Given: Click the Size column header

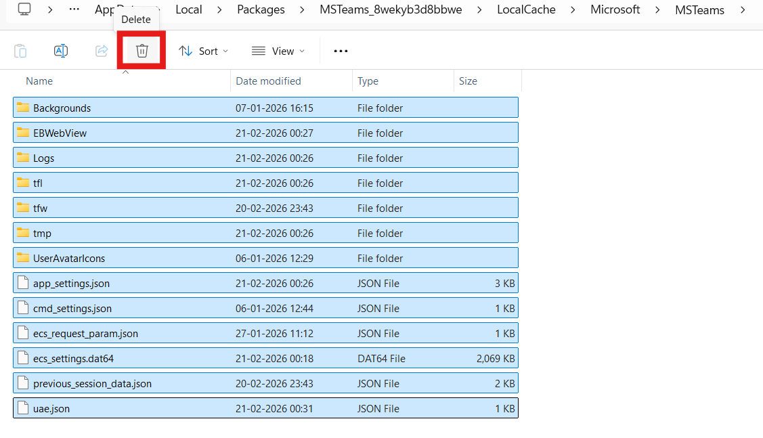Looking at the screenshot, I should 468,81.
